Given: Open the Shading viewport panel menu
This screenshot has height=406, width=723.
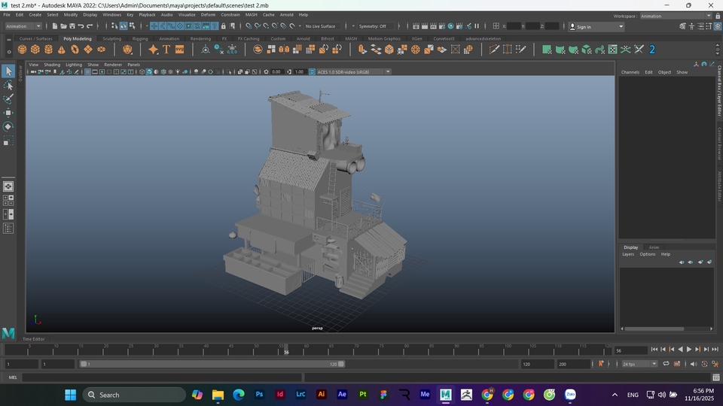Looking at the screenshot, I should coord(52,65).
